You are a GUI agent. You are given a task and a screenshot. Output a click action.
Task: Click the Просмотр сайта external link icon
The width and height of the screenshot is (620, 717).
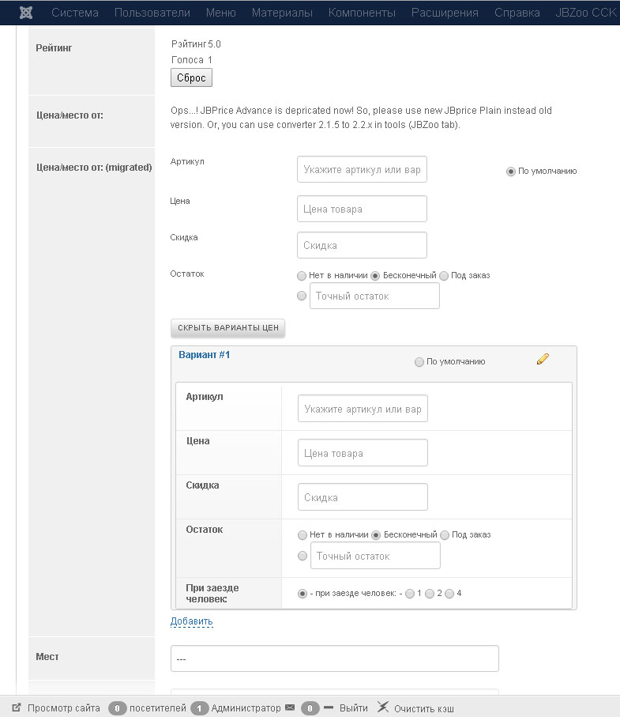(16, 708)
